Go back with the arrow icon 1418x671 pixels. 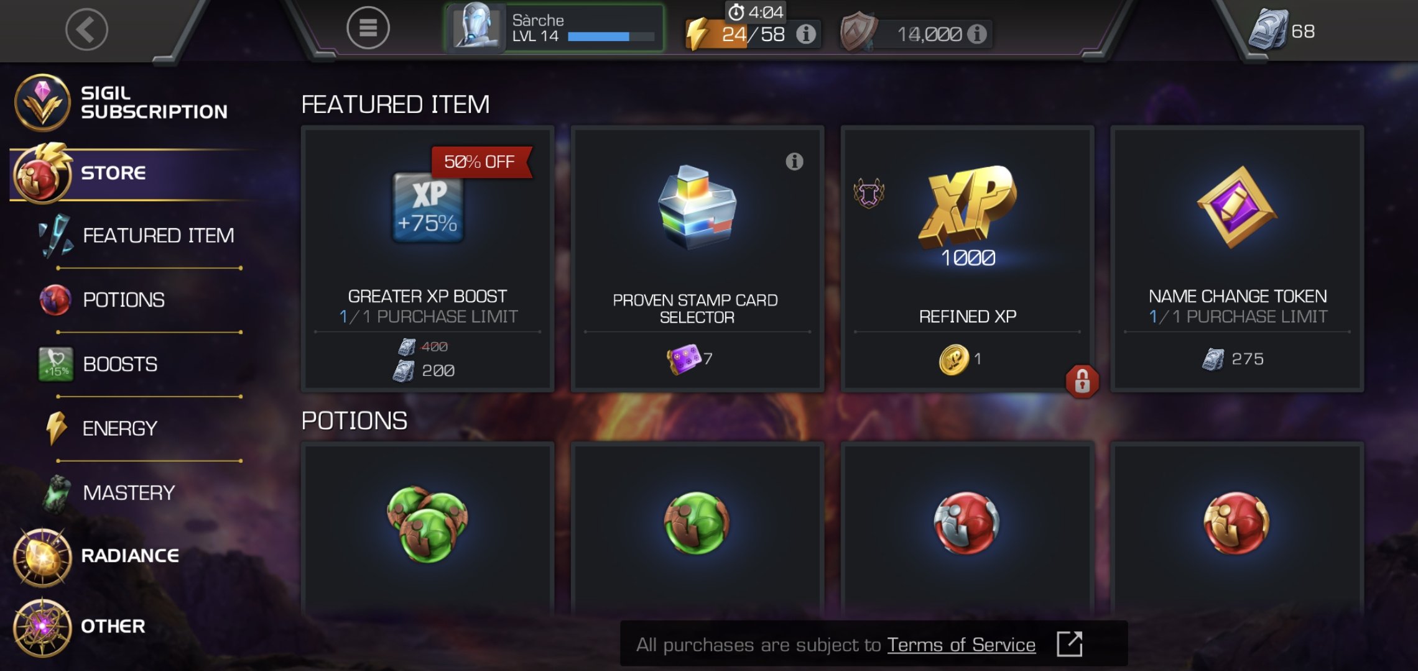pos(86,29)
